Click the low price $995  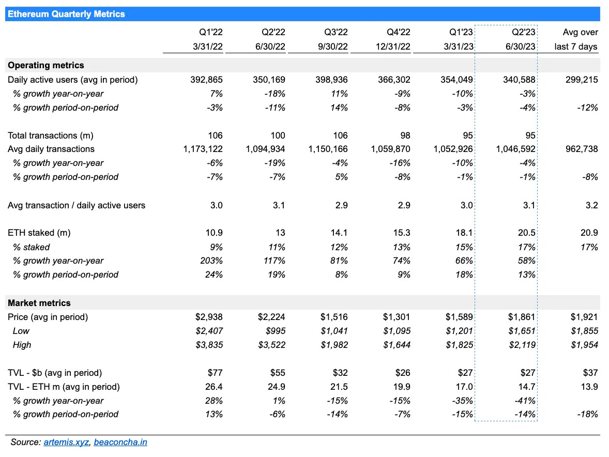(x=276, y=331)
